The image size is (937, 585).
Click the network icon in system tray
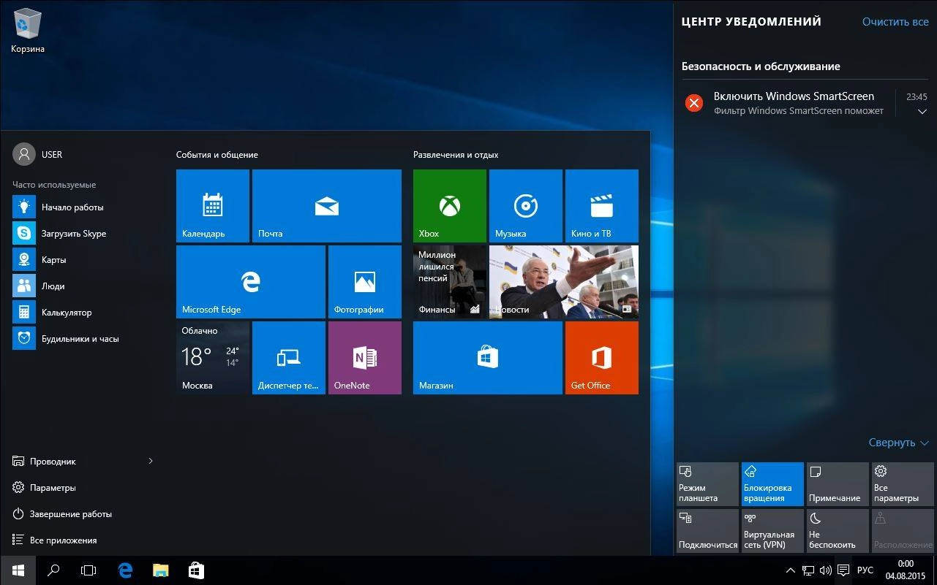point(808,570)
